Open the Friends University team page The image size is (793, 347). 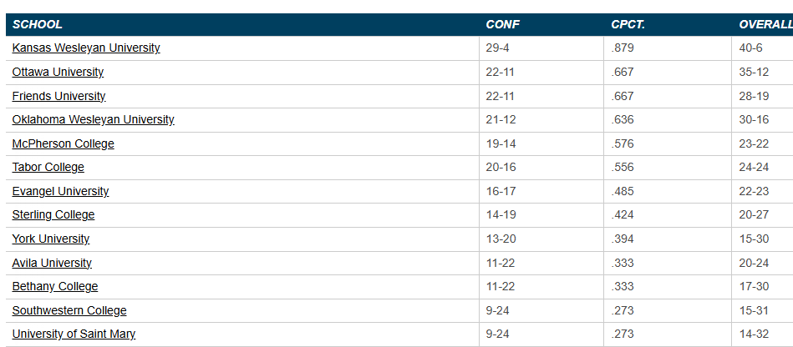tap(58, 96)
